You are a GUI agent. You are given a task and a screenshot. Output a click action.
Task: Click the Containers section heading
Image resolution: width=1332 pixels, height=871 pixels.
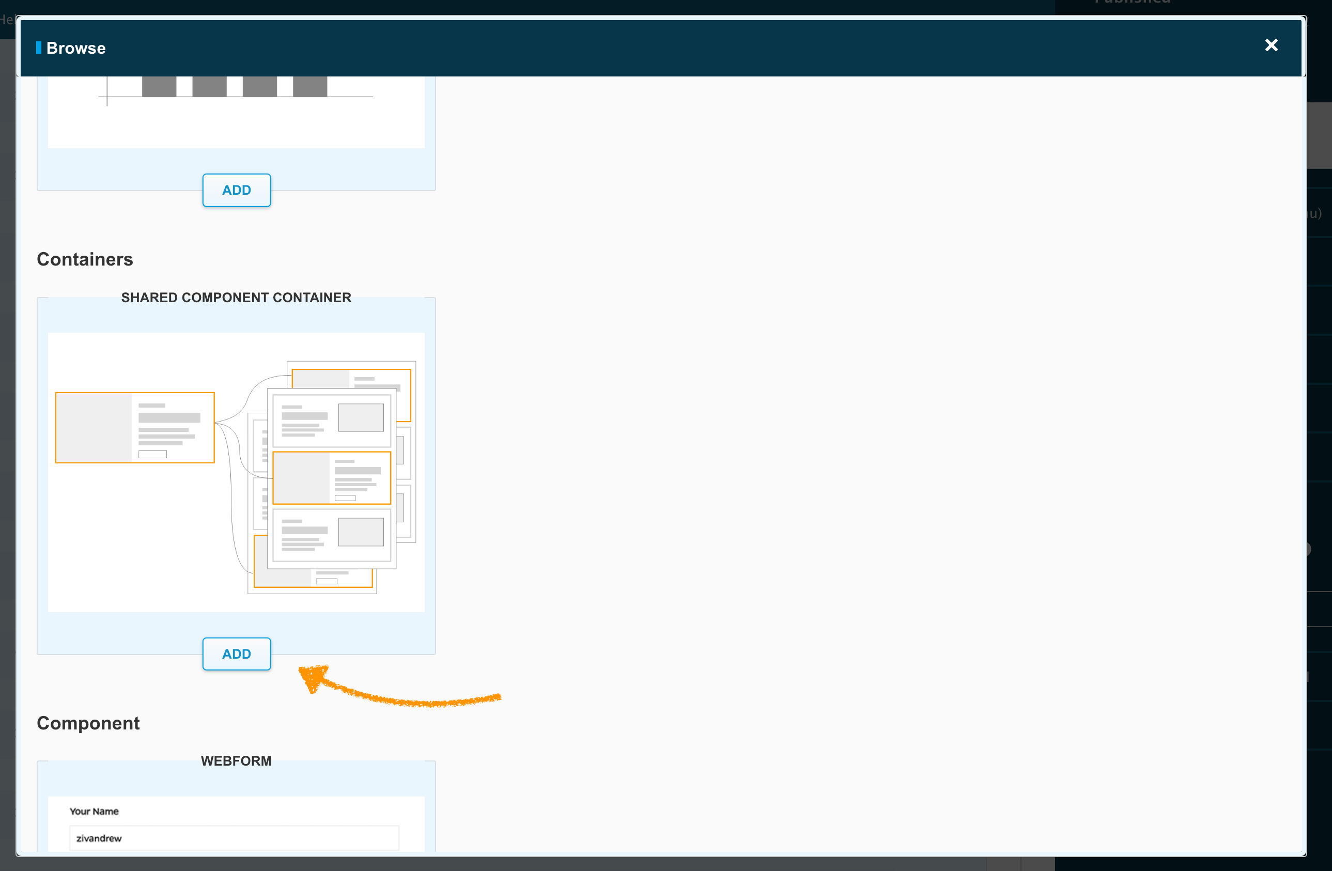(x=85, y=259)
